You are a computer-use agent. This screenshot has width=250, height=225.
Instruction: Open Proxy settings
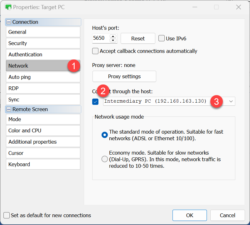pos(124,76)
